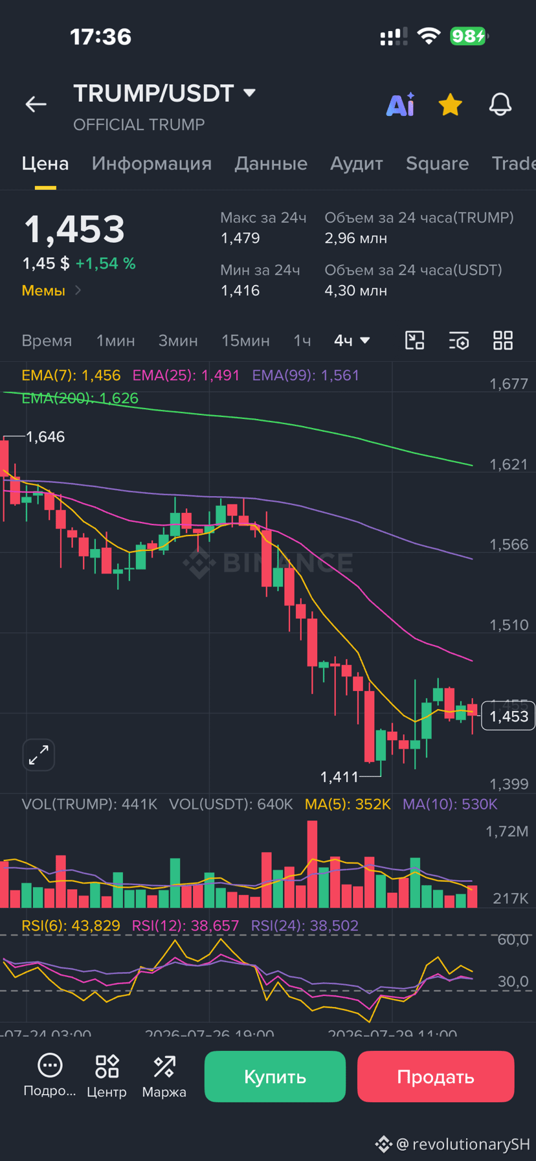The image size is (536, 1161).
Task: Click the 2,96 млн TRUMP volume value
Action: point(356,238)
